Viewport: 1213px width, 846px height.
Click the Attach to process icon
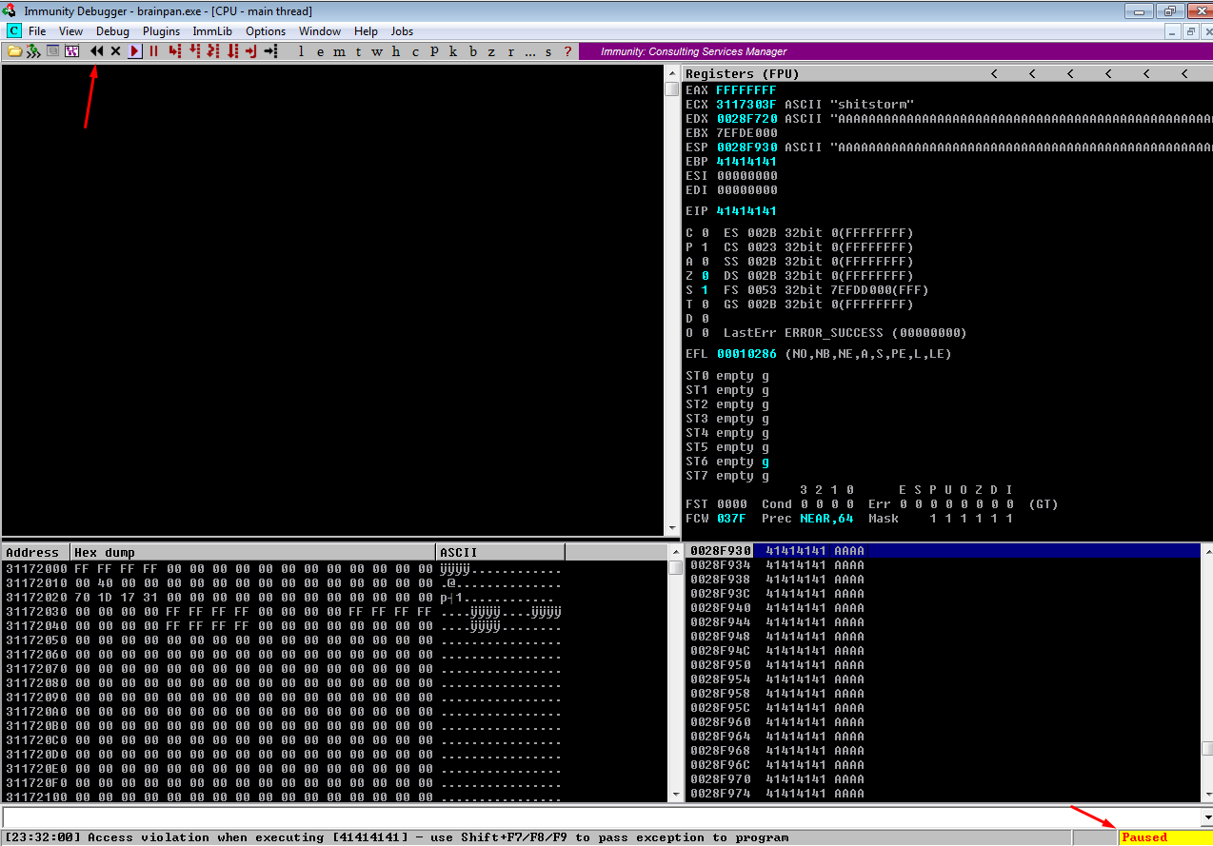coord(33,51)
